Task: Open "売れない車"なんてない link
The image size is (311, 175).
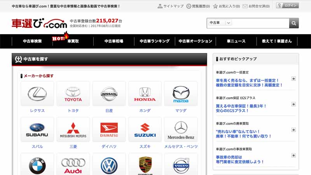Action: (x=244, y=134)
